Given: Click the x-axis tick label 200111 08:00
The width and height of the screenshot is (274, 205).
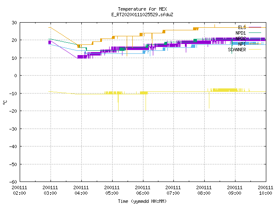Looking at the screenshot, I should coord(204,190).
